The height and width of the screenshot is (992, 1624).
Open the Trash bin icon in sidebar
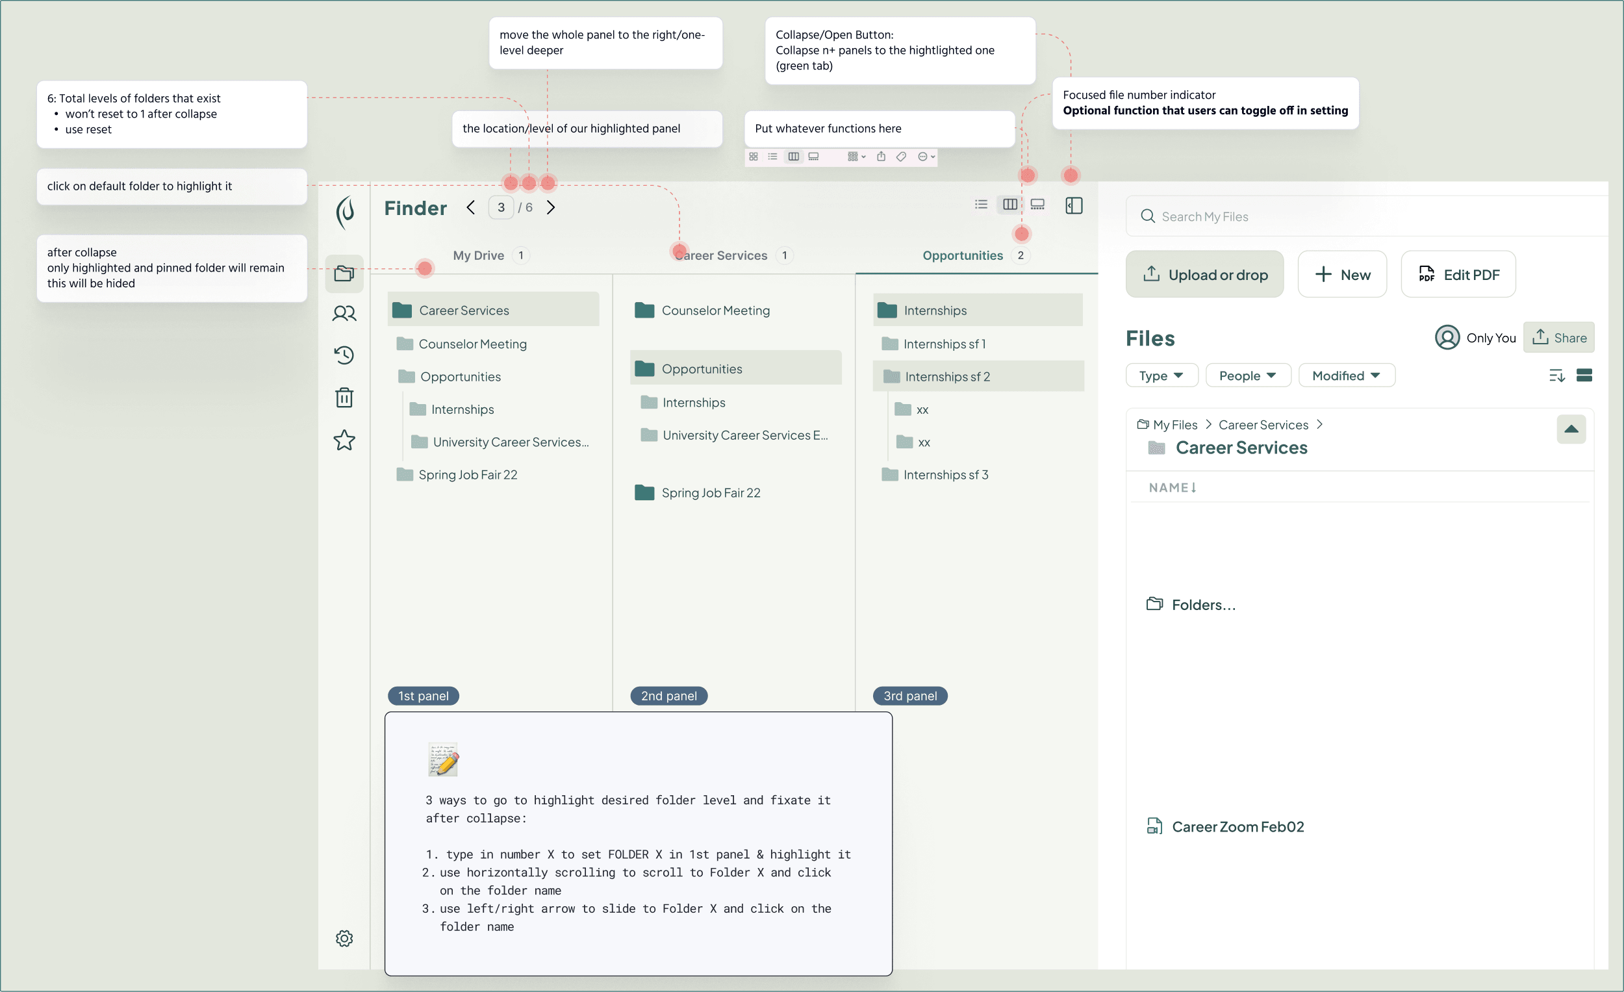point(344,397)
